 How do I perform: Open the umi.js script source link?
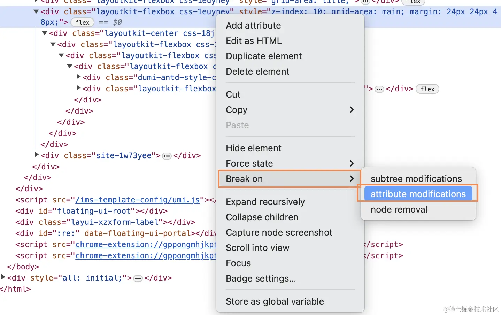pos(137,200)
